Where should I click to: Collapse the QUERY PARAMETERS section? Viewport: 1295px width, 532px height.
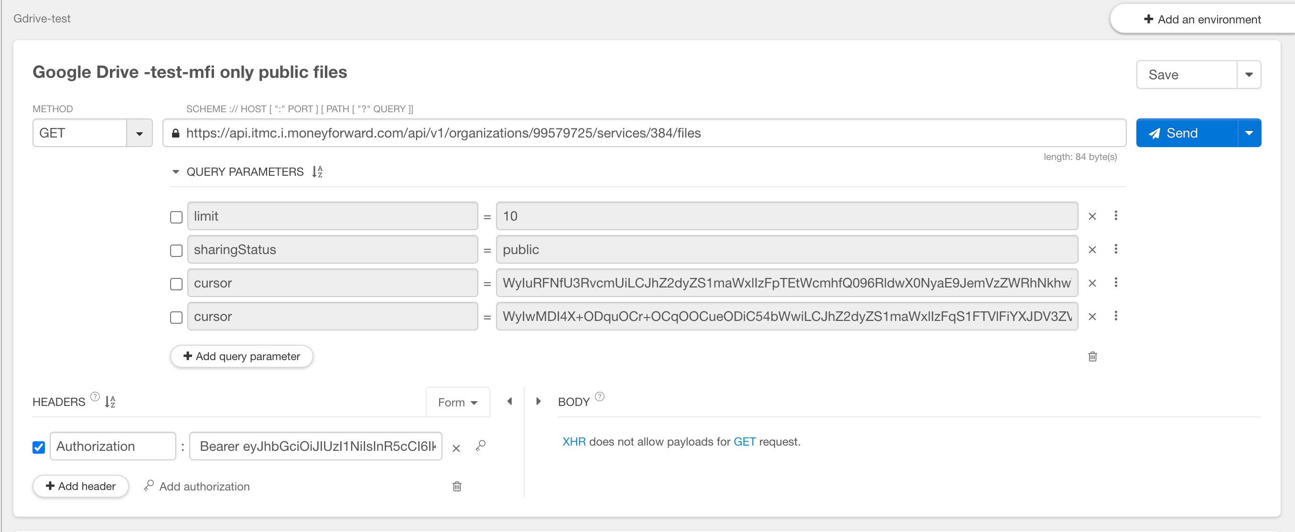[175, 172]
